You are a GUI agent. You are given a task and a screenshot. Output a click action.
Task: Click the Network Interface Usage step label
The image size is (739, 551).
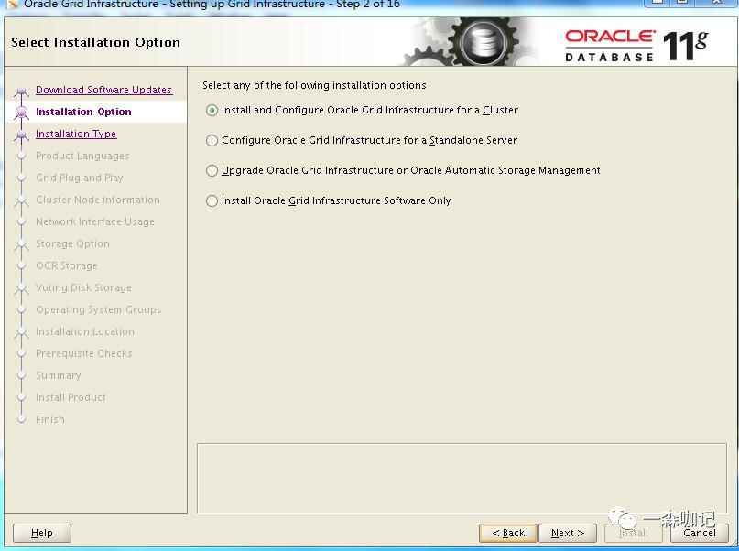[94, 221]
